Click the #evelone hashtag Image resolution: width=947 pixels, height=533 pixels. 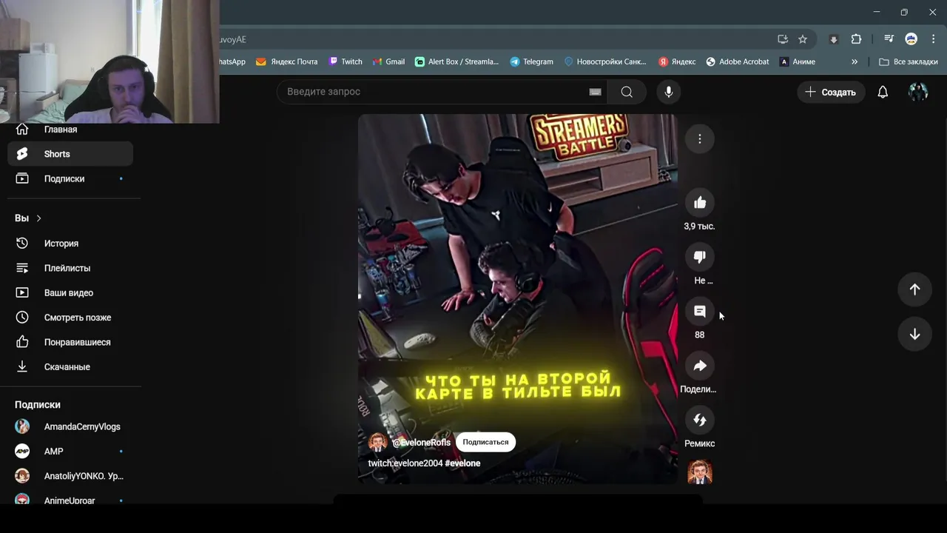point(462,463)
